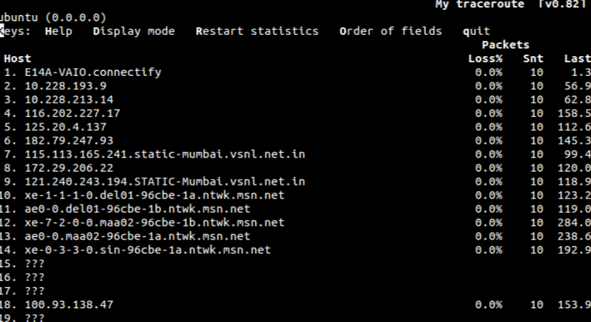Click the Snt column header
Image resolution: width=591 pixels, height=322 pixels.
pyautogui.click(x=533, y=59)
